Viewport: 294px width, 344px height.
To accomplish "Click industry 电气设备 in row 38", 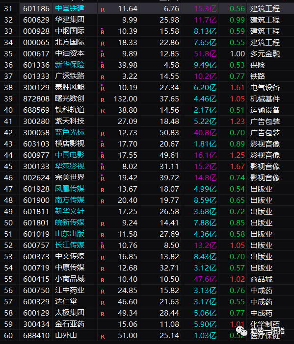I will tap(265, 88).
